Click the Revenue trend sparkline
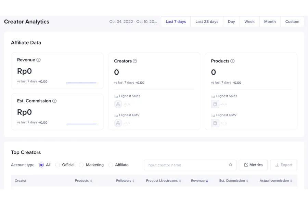The width and height of the screenshot is (308, 205). coord(81,83)
